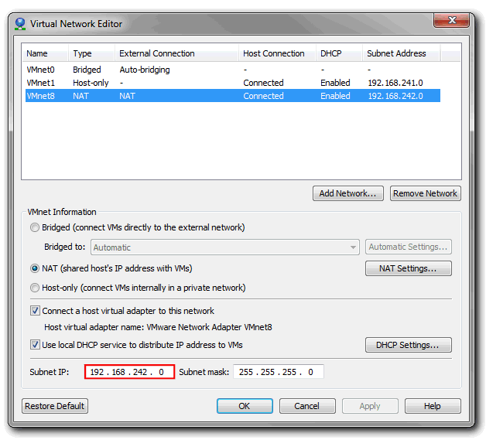The image size is (486, 440).
Task: Click the Host-only type cell for VMnet1
Action: tap(91, 83)
